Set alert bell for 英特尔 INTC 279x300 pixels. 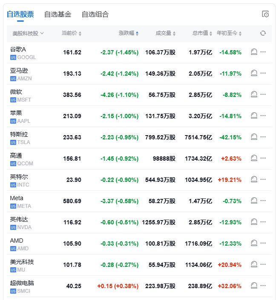[x=254, y=179]
